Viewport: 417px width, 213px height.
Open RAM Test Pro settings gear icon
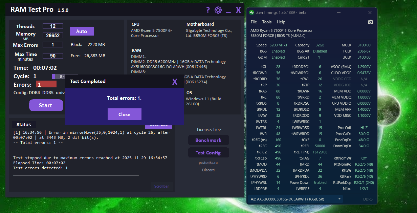218,10
